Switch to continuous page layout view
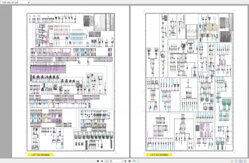The image size is (249, 163). 236,161
